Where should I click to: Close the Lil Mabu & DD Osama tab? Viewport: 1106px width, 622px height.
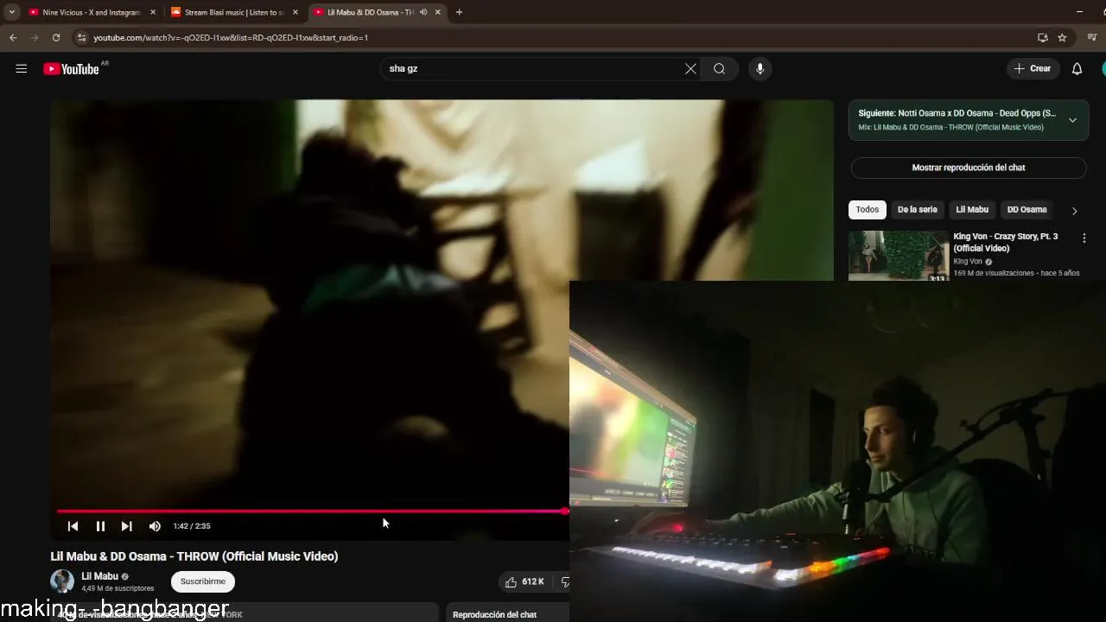coord(437,12)
